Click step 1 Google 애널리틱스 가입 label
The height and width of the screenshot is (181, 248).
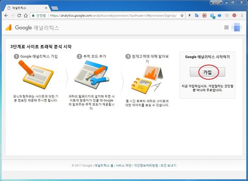point(39,56)
